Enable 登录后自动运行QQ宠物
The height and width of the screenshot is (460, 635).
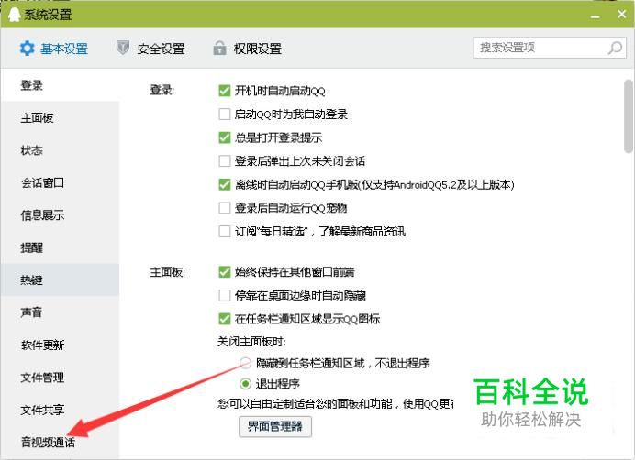[224, 208]
